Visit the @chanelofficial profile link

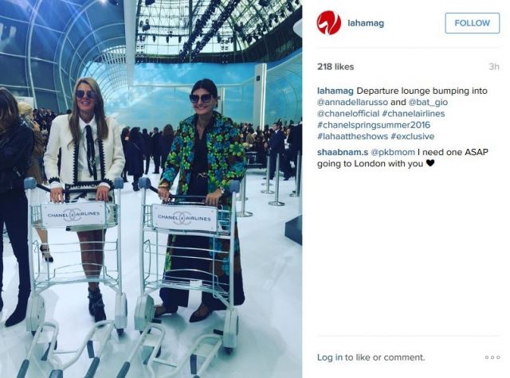348,113
